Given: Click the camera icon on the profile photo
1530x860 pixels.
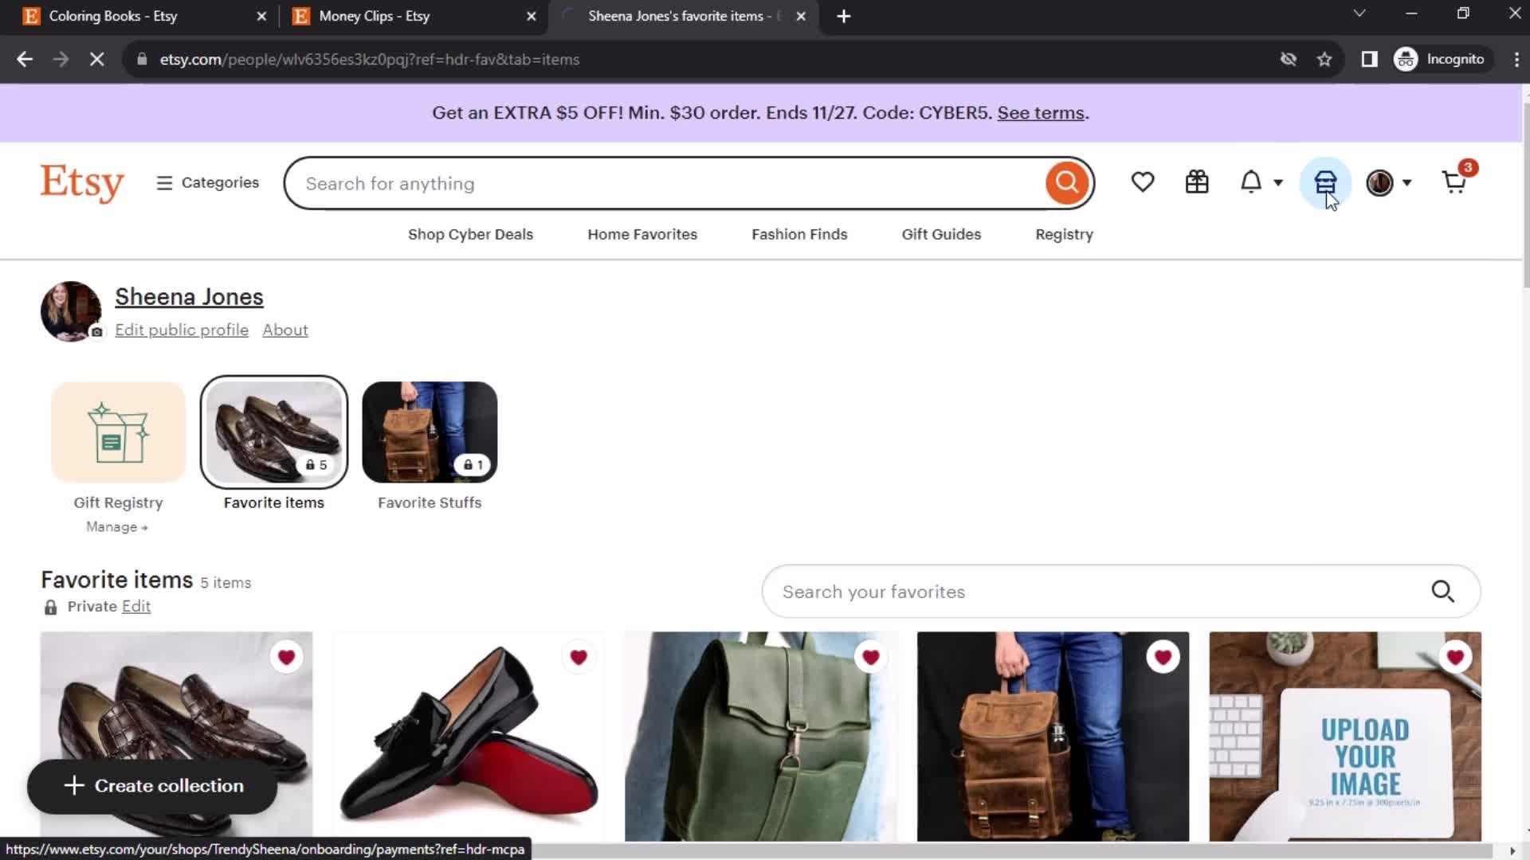Looking at the screenshot, I should pos(96,332).
